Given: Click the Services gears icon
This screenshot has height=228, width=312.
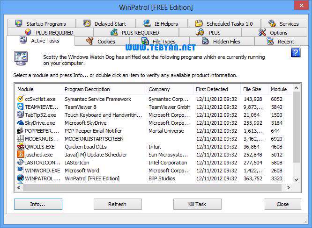Looking at the screenshot, I should tap(272, 23).
